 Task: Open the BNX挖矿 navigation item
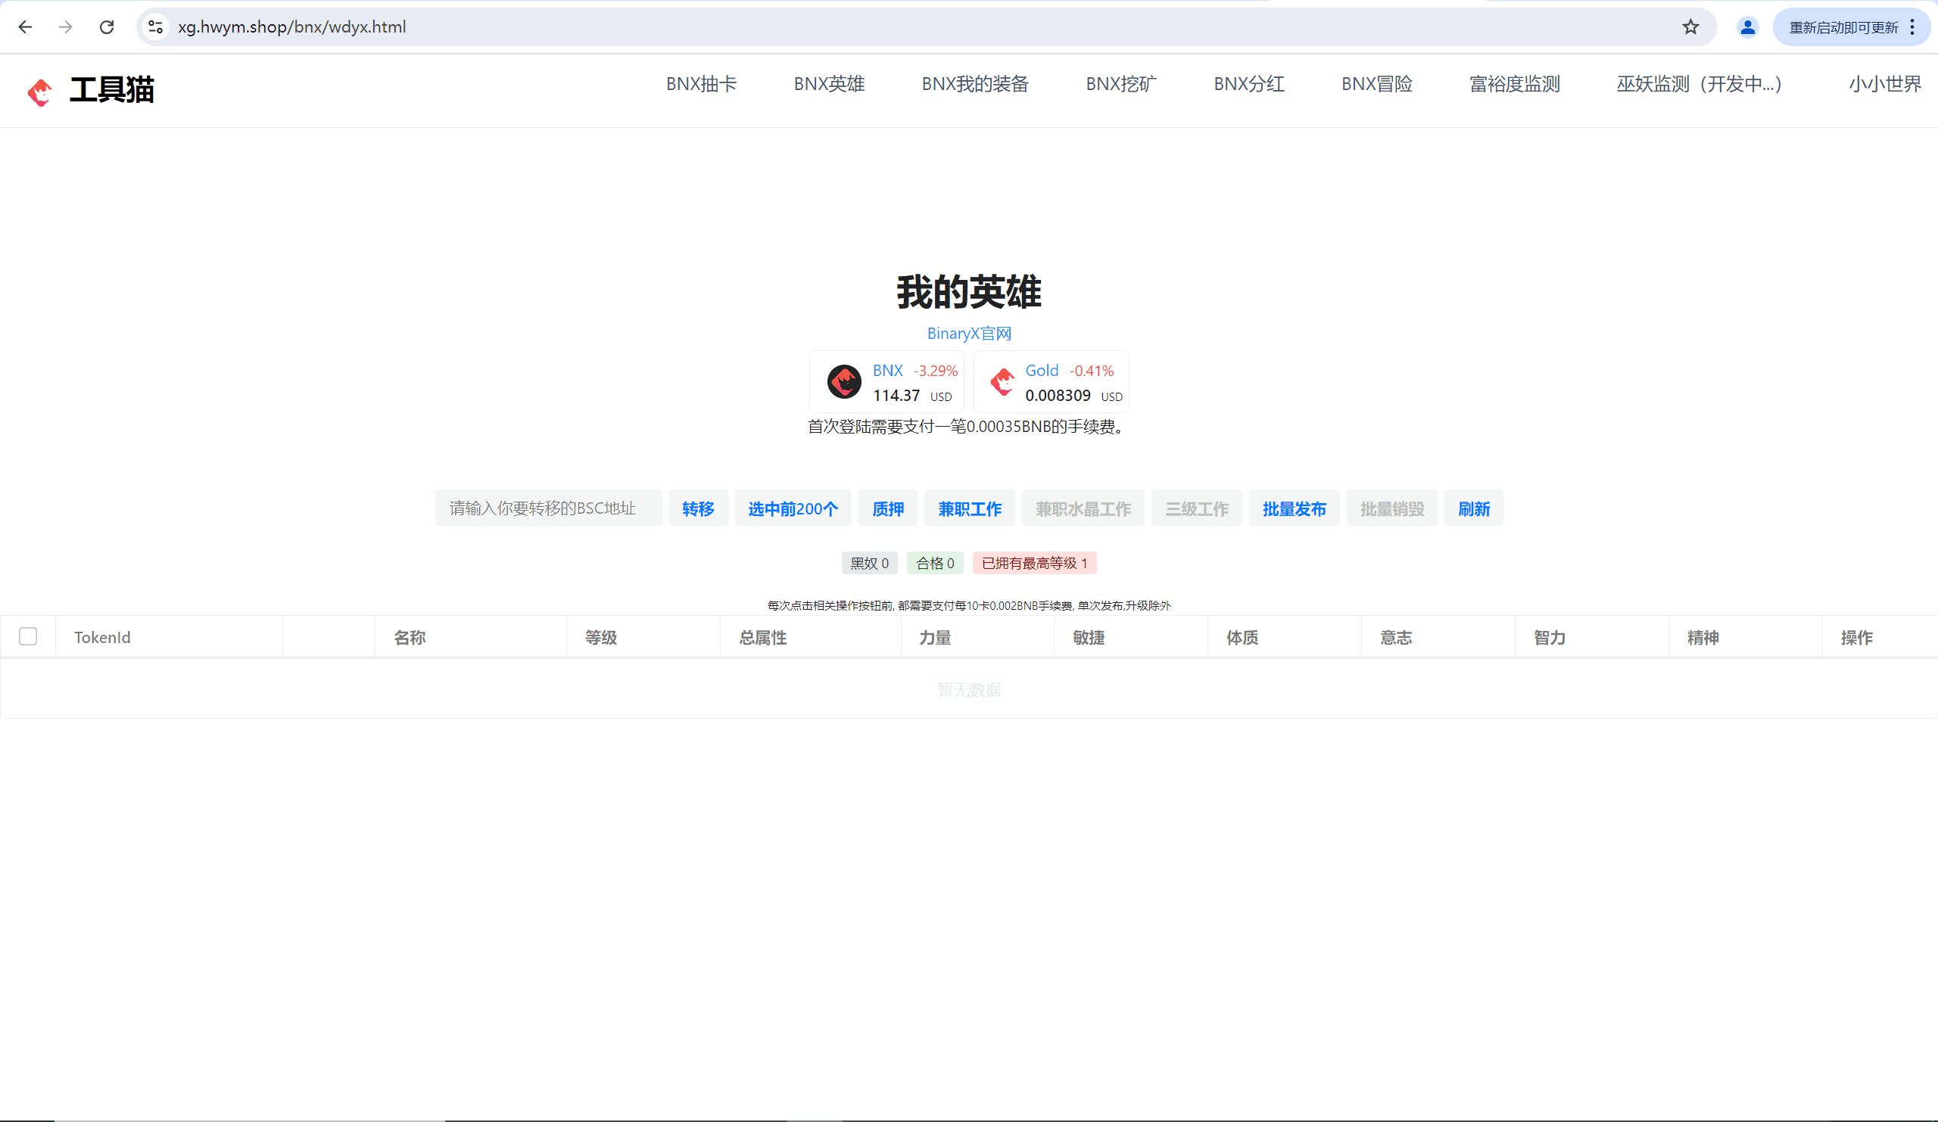coord(1120,84)
